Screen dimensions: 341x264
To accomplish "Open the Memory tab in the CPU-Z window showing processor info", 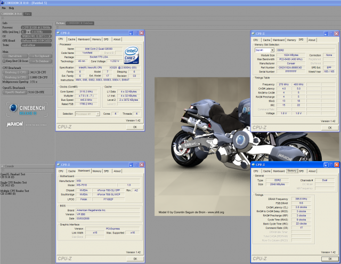I will [96, 39].
